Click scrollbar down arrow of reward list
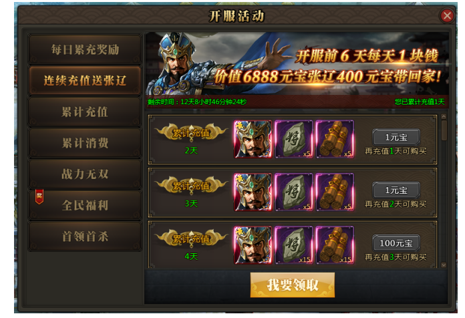 [x=444, y=265]
